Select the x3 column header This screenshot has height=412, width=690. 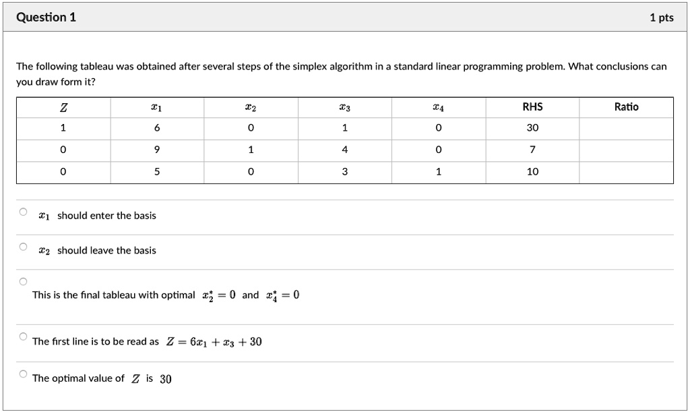click(344, 106)
